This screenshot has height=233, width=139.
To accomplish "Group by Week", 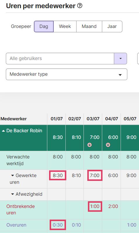I will pyautogui.click(x=65, y=27).
